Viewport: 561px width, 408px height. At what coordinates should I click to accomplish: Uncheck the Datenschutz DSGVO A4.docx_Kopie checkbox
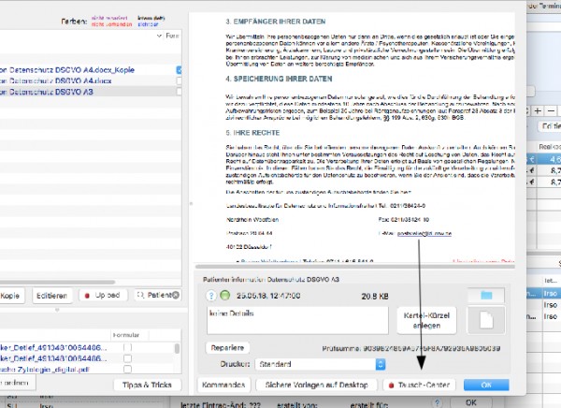(x=179, y=70)
